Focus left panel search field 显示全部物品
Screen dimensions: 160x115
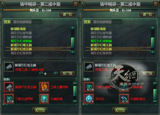(27, 22)
